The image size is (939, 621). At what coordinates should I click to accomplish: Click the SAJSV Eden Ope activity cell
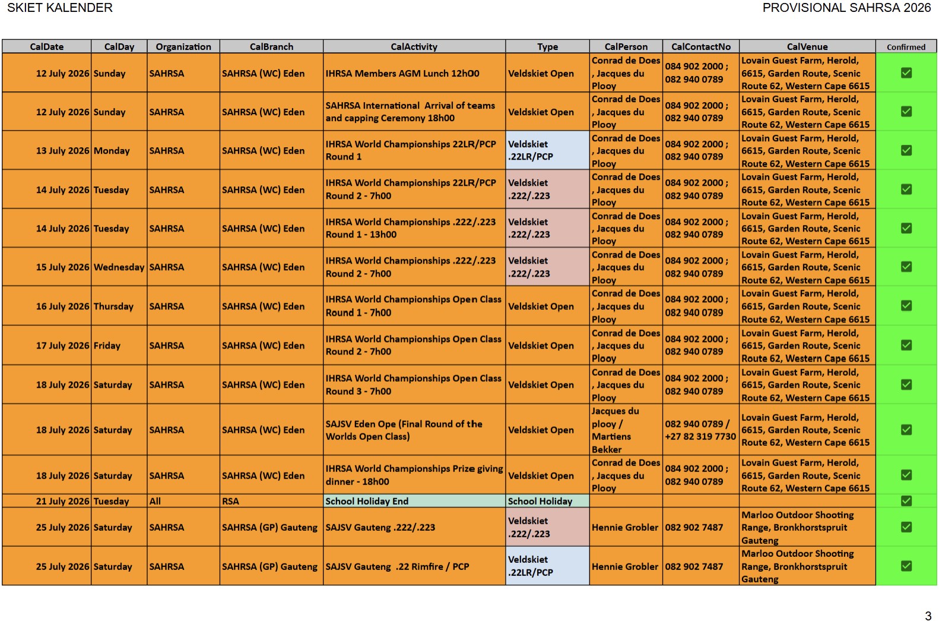click(x=414, y=430)
